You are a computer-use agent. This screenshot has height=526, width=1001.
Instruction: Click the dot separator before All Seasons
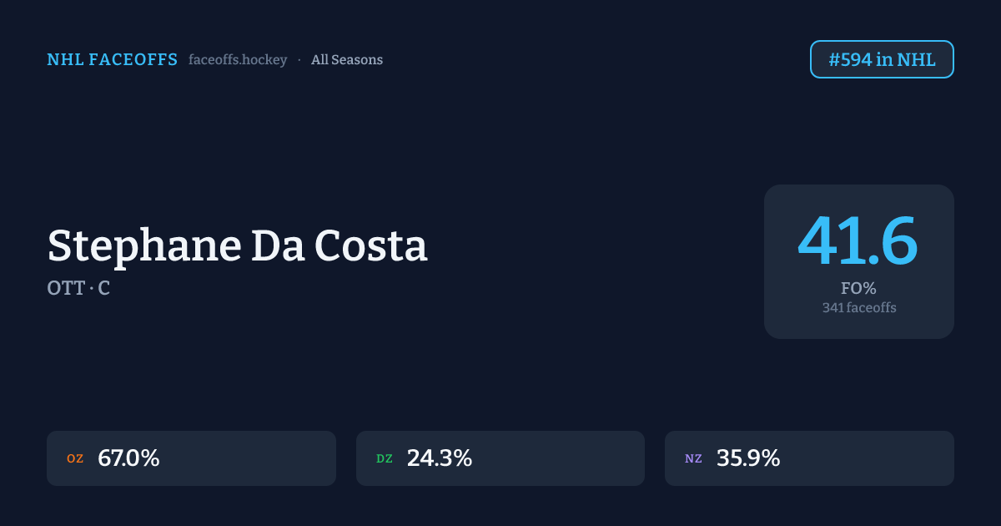(x=299, y=60)
